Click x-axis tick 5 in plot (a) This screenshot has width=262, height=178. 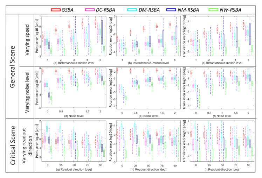pos(100,60)
